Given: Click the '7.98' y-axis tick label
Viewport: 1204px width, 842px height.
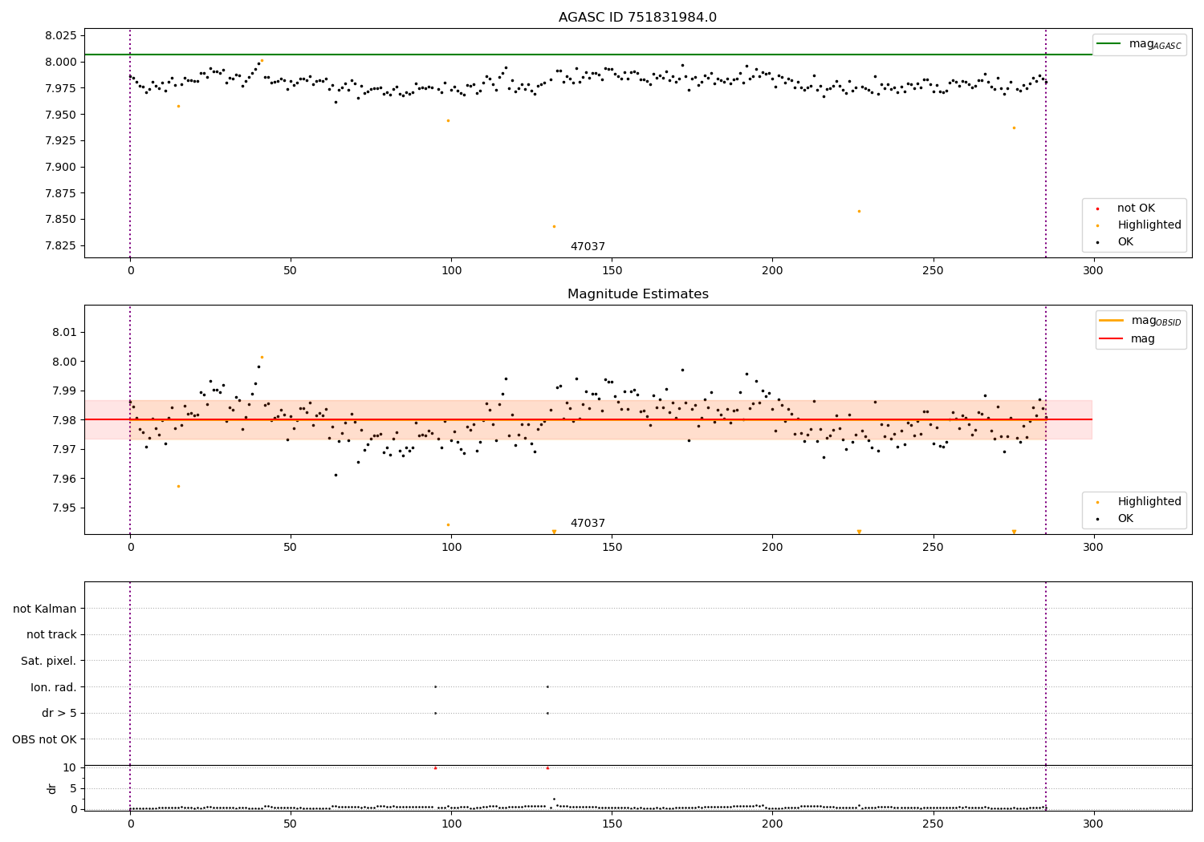Looking at the screenshot, I should [x=65, y=420].
